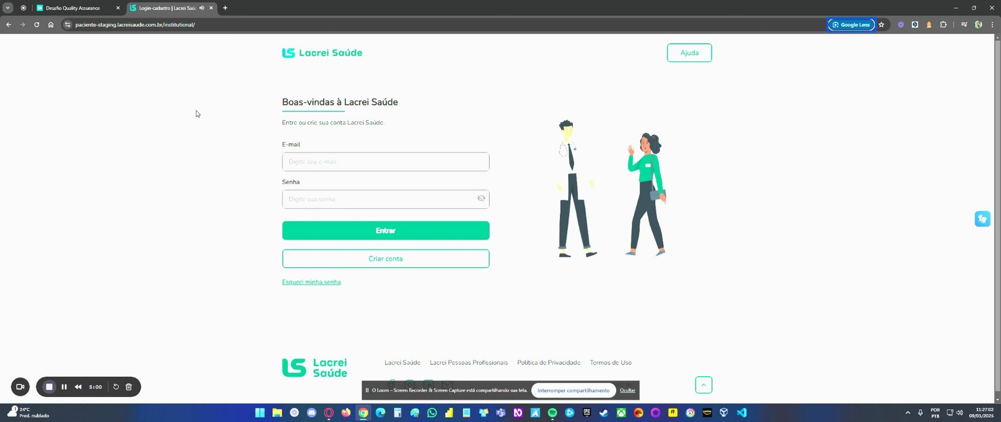Image resolution: width=1001 pixels, height=422 pixels.
Task: Click the address bar URL
Action: (135, 25)
